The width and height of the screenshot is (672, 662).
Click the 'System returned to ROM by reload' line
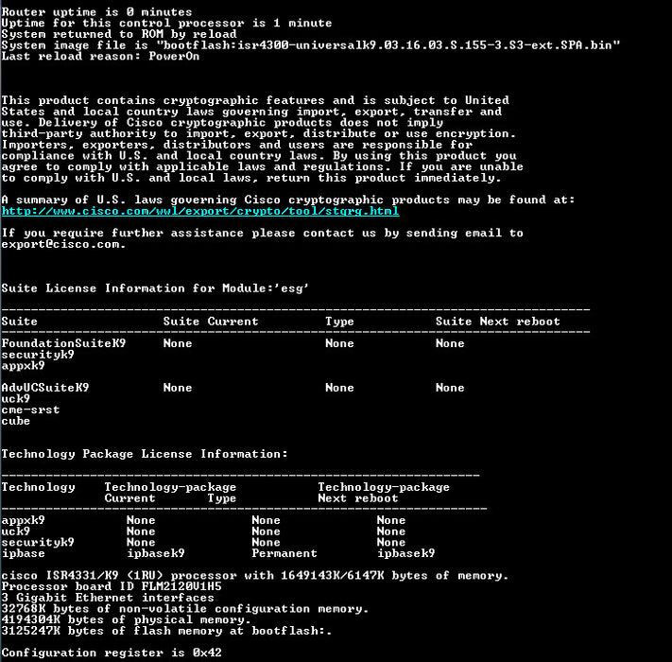(x=119, y=34)
